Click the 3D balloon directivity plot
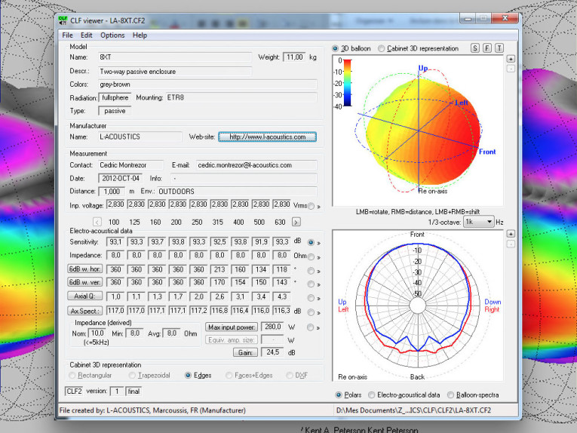This screenshot has height=433, width=577. coord(418,131)
